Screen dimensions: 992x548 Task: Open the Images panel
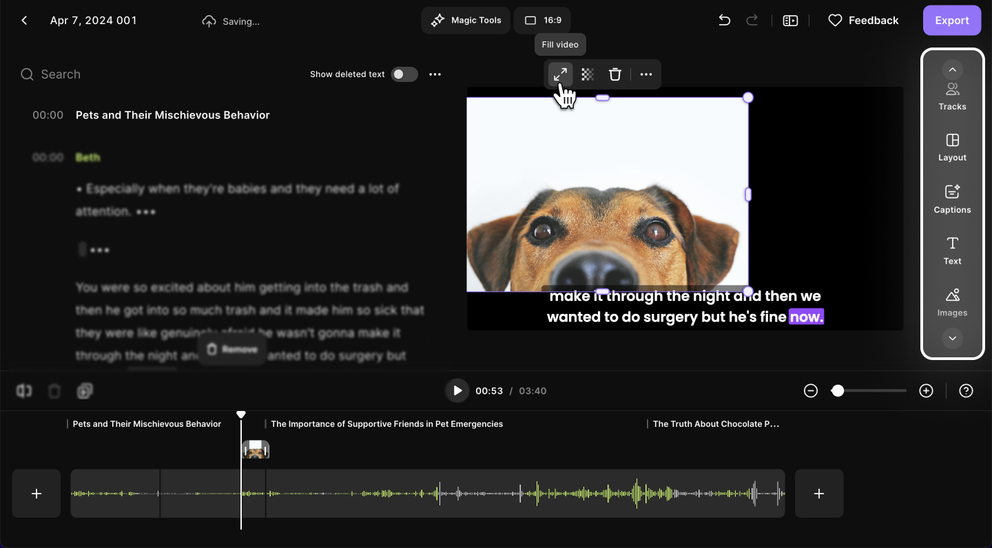tap(952, 302)
